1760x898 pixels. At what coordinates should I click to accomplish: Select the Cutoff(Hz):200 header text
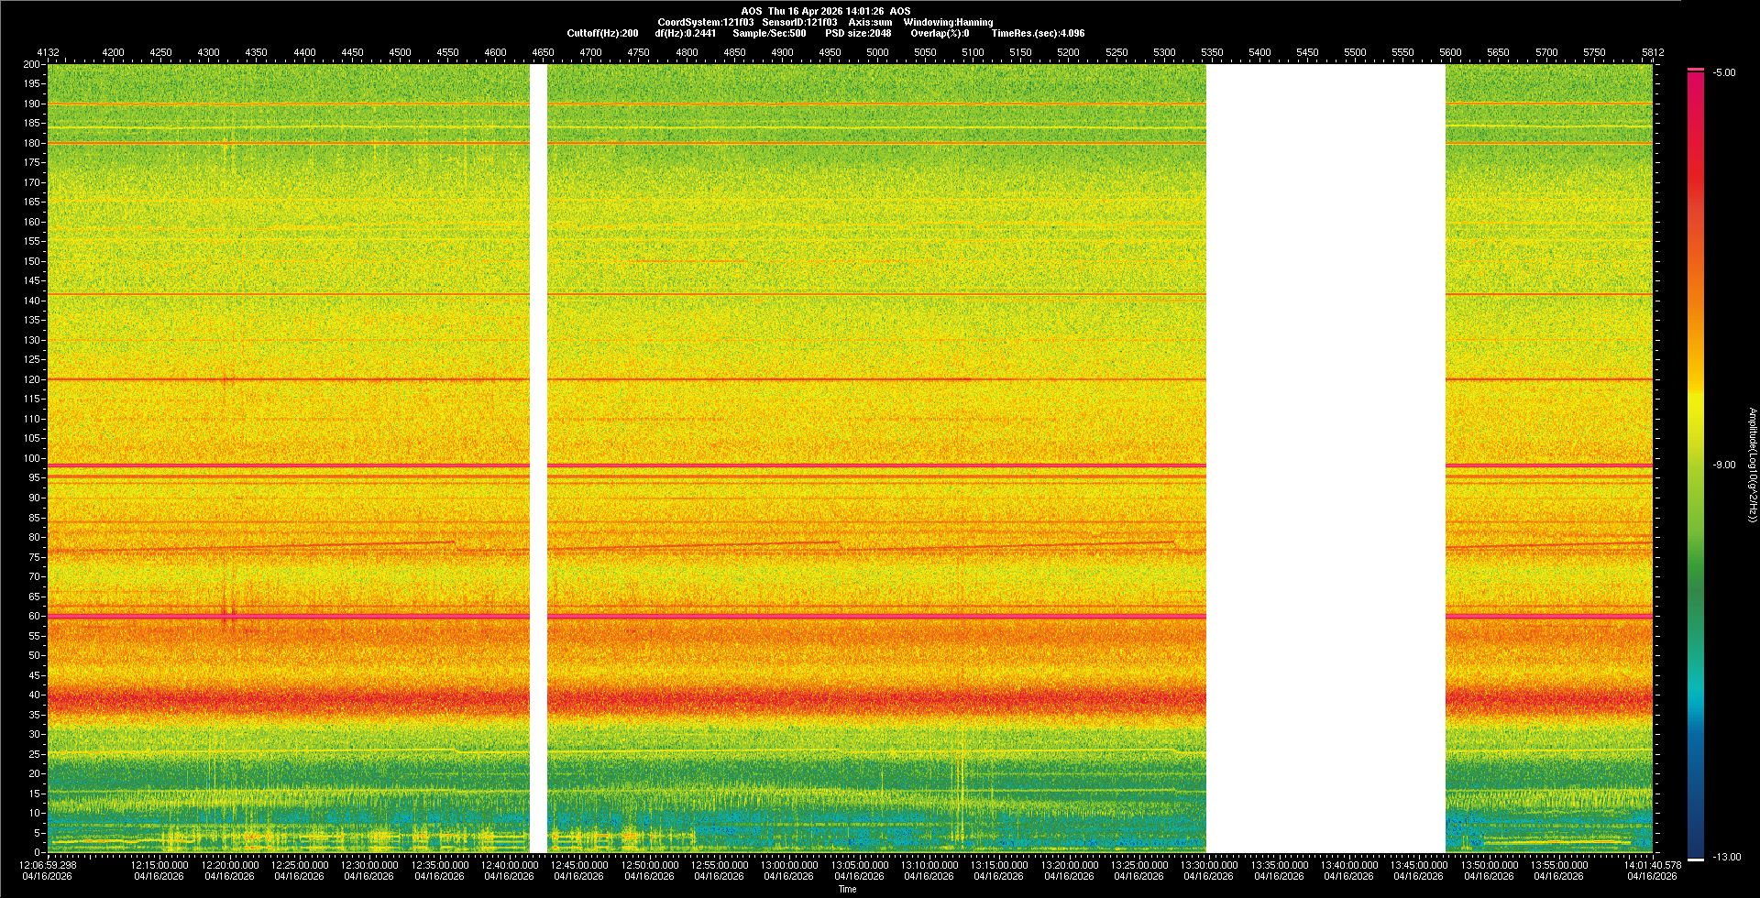click(602, 33)
